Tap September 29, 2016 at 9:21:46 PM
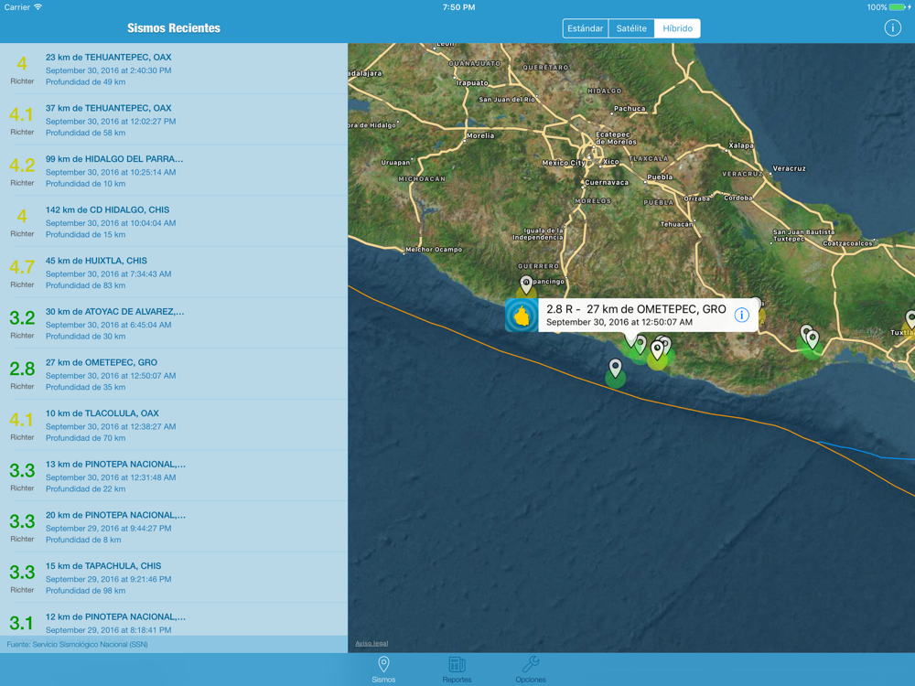This screenshot has height=686, width=915. point(109,579)
